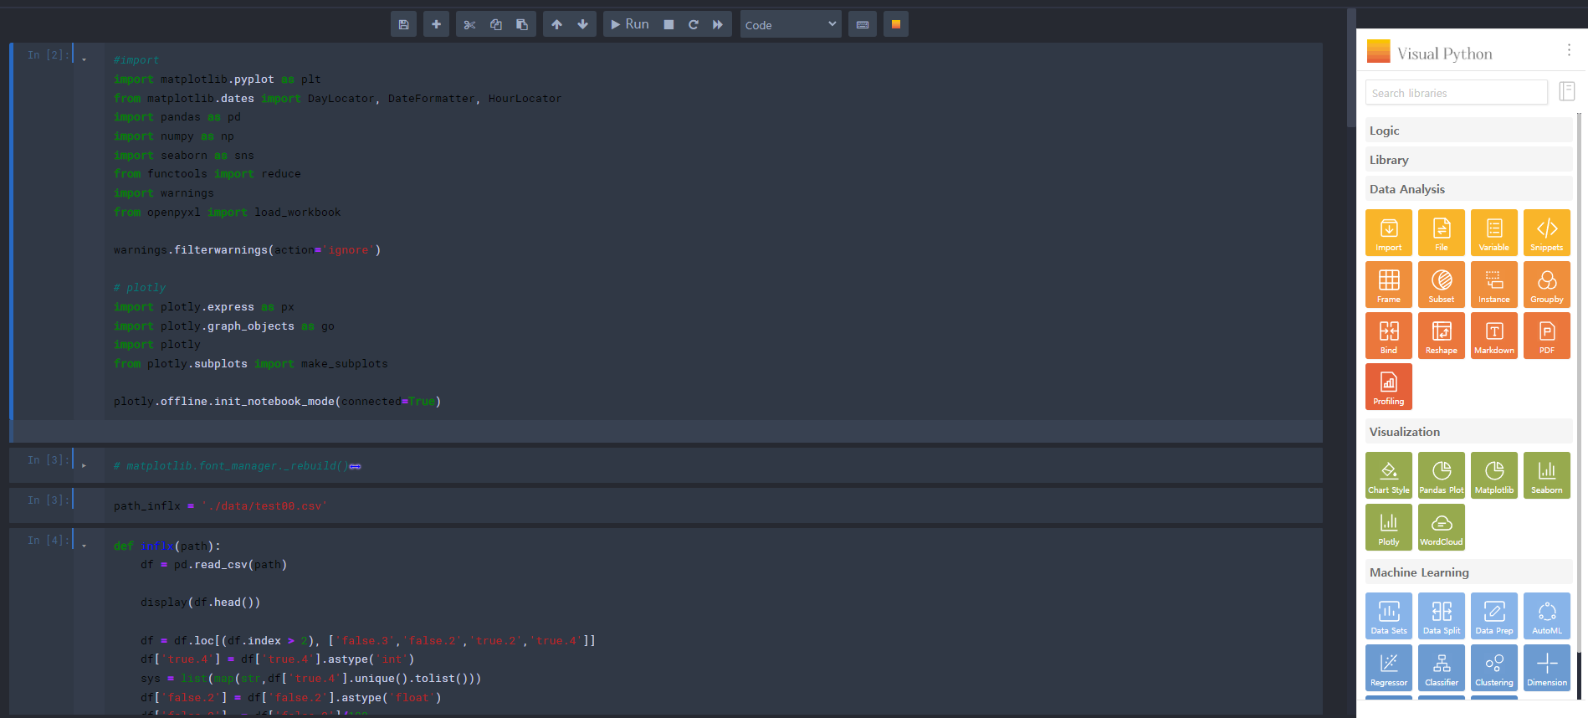This screenshot has height=718, width=1588.
Task: Open the Reshape tool
Action: point(1442,336)
